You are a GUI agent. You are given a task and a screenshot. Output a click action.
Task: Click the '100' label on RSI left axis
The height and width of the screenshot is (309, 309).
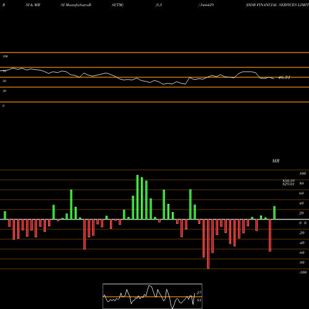(6, 56)
